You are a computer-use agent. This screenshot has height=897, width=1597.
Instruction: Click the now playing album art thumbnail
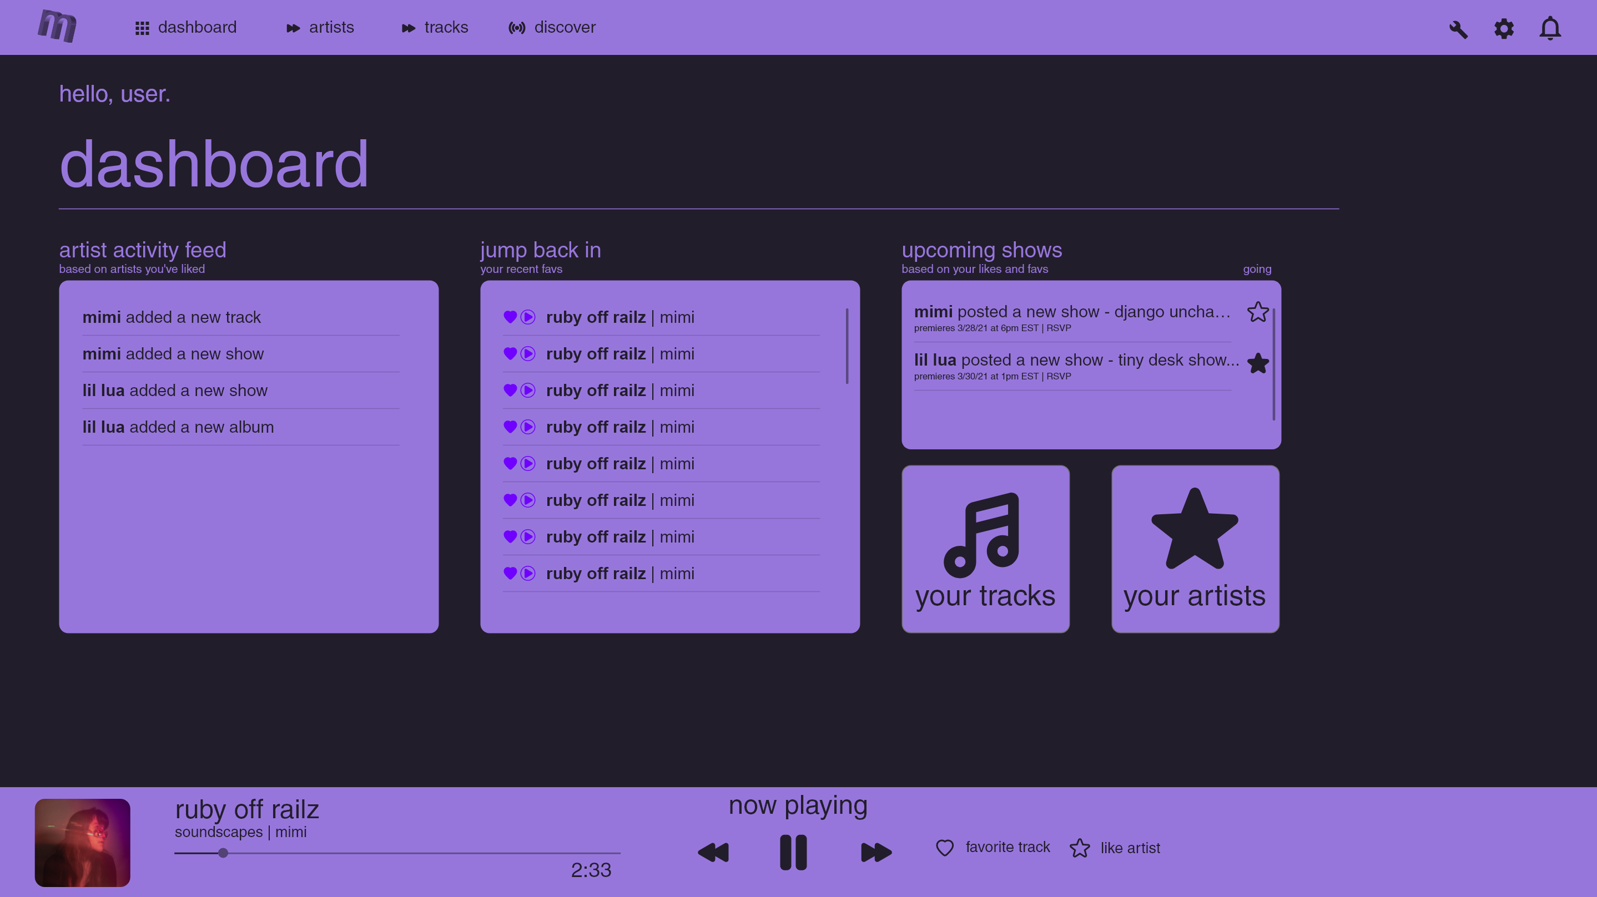pyautogui.click(x=83, y=843)
